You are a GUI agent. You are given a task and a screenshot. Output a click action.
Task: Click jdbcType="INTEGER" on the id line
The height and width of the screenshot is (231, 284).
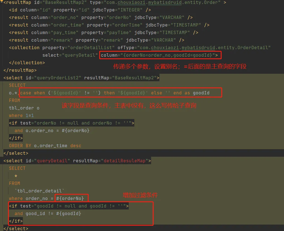(x=117, y=10)
